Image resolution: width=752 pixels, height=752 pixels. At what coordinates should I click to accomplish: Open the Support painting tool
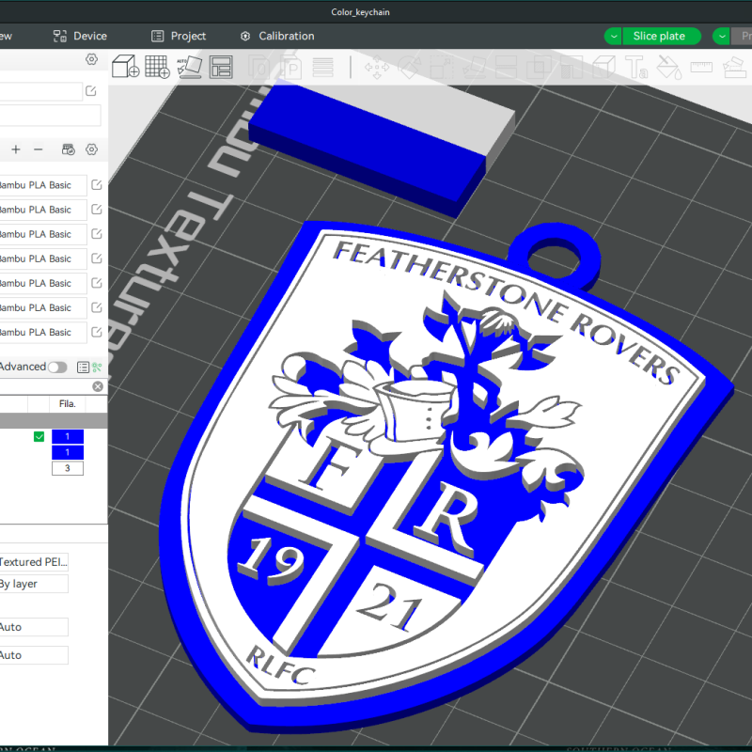coord(572,67)
